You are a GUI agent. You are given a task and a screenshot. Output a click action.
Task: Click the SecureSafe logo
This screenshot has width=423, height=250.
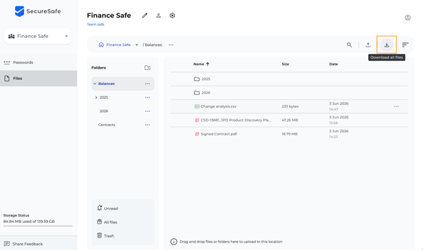click(x=38, y=11)
